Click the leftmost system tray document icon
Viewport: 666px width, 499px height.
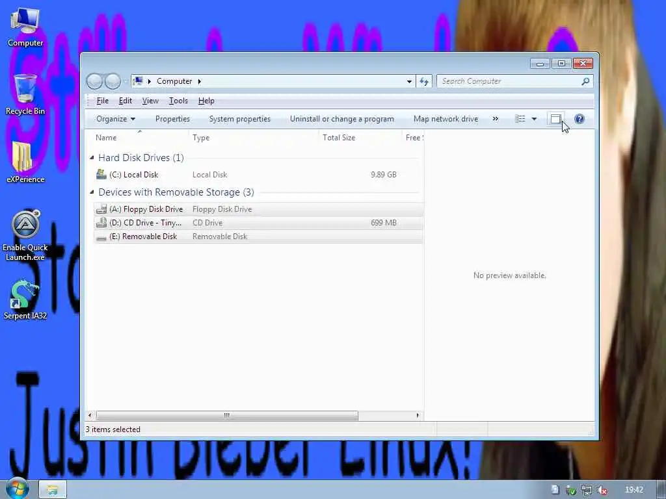[555, 490]
